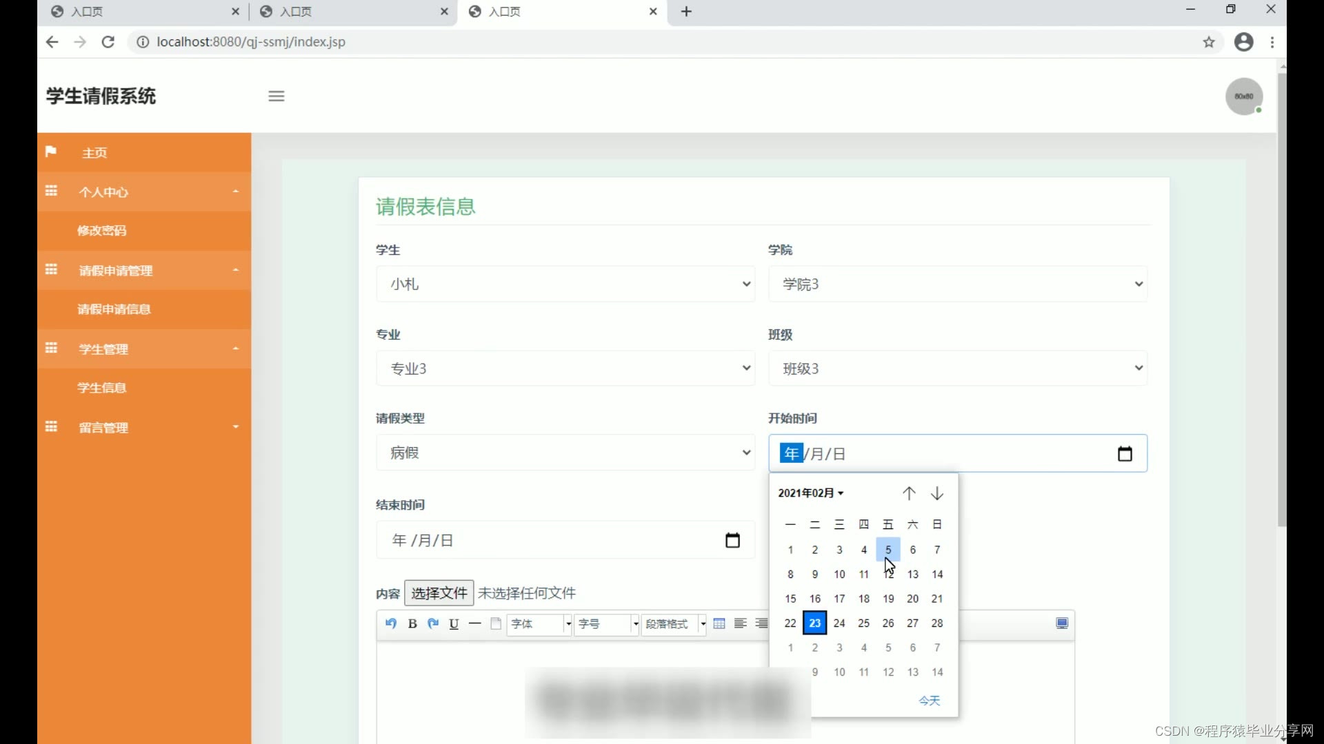Viewport: 1324px width, 744px height.
Task: Click the 今天 link in the calendar
Action: coord(929,701)
